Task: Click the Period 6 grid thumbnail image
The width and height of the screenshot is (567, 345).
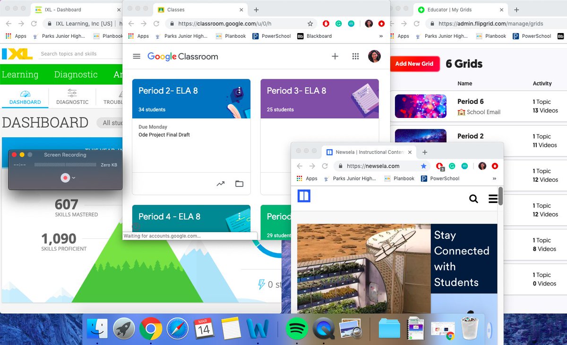Action: [x=421, y=106]
